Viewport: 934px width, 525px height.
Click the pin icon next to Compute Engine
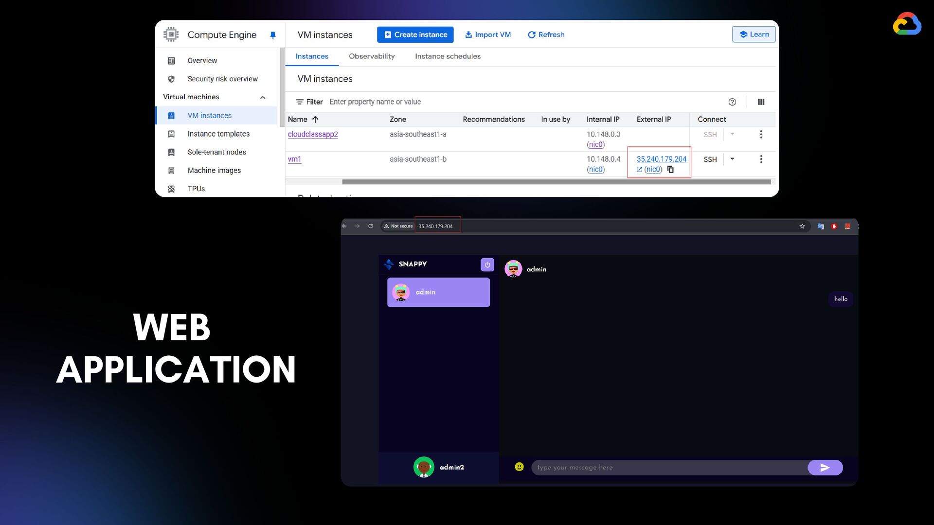pyautogui.click(x=273, y=35)
